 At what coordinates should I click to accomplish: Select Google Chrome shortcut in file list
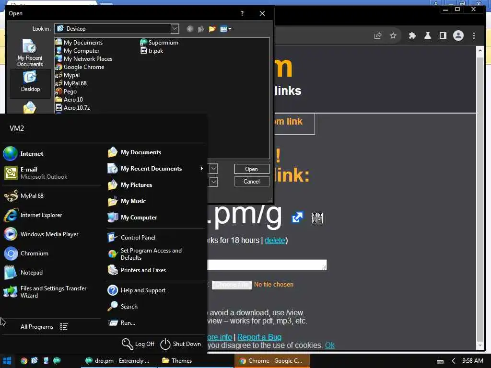[80, 67]
